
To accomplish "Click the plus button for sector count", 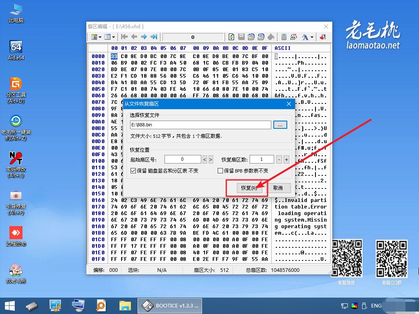I will 286,160.
